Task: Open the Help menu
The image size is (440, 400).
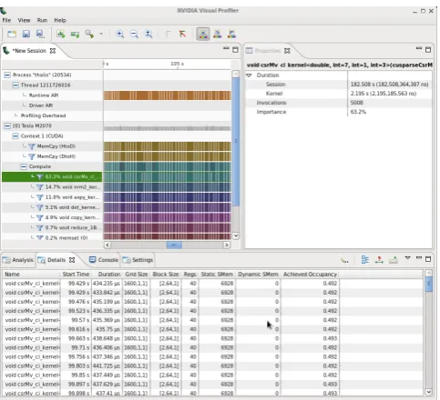Action: [x=60, y=20]
